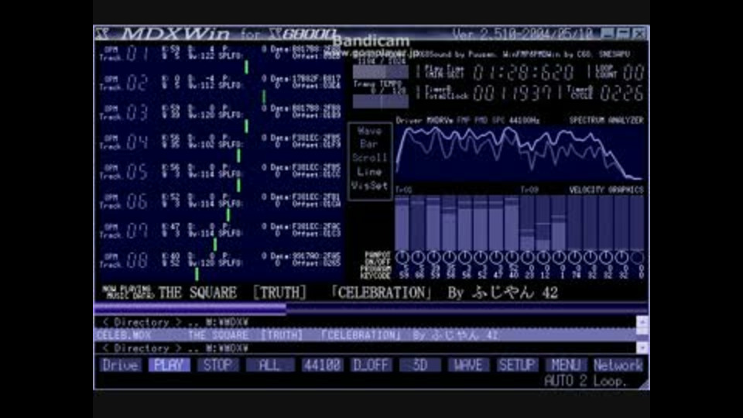Viewport: 743px width, 418px height.
Task: Toggle channel 15 panpot on/off knob
Action: coord(621,257)
